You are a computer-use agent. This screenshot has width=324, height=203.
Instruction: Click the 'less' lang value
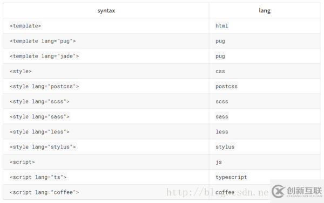pyautogui.click(x=222, y=132)
